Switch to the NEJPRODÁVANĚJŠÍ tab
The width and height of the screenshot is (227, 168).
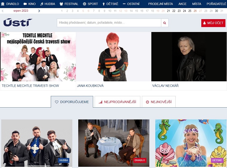(117, 102)
